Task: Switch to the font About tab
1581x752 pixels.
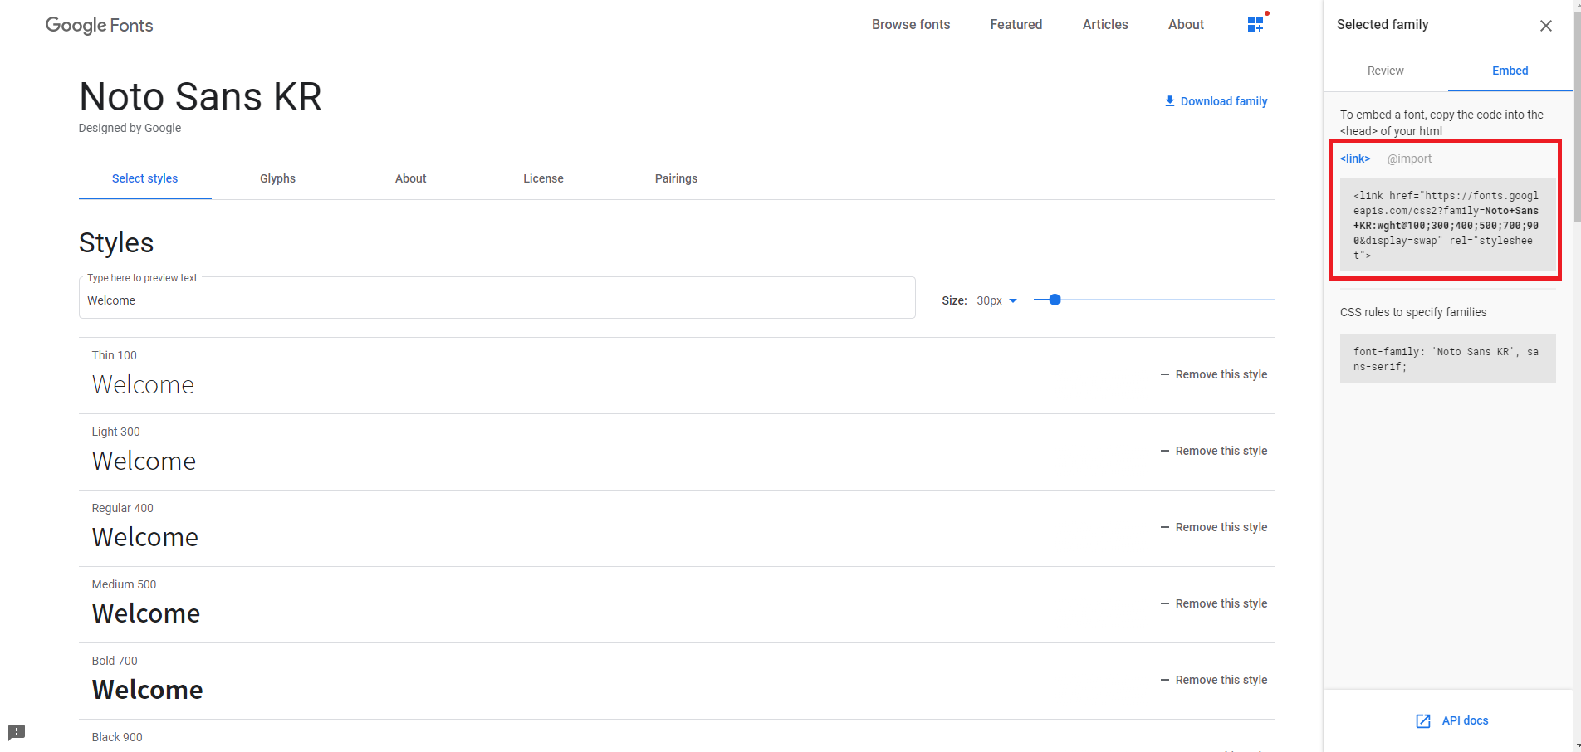Action: (410, 178)
